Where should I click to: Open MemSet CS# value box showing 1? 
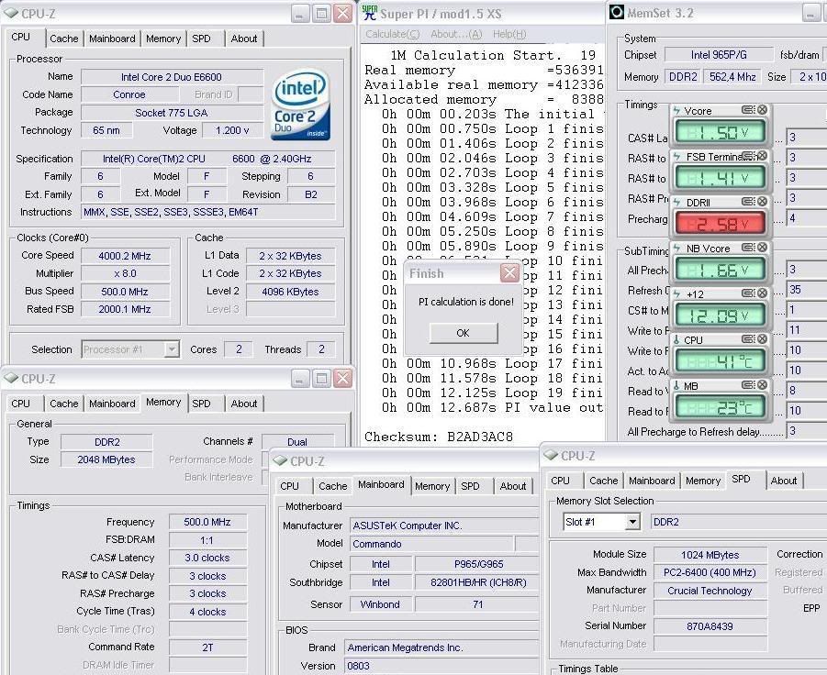[806, 310]
